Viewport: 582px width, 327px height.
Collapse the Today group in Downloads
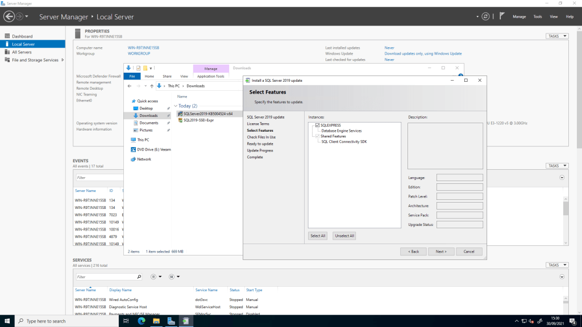point(175,106)
